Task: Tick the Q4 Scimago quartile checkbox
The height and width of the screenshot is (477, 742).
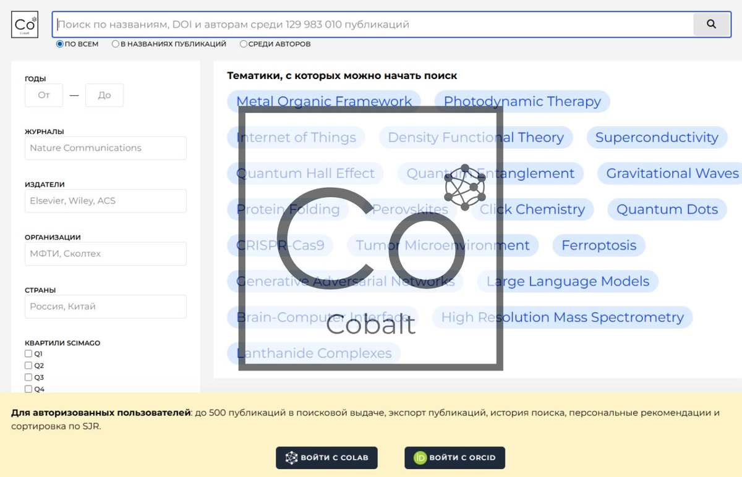Action: [28, 389]
